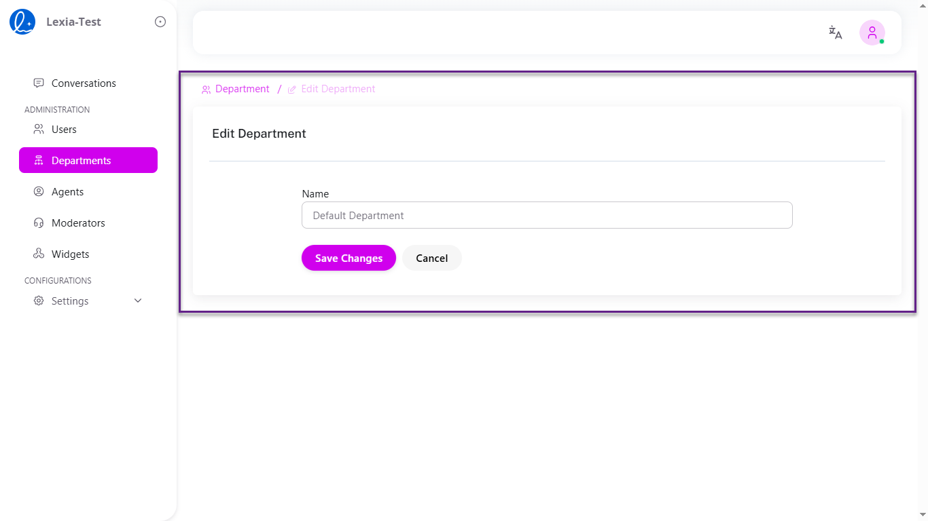Click the Widgets icon in sidebar
Screen dimensions: 928x521
coord(39,254)
